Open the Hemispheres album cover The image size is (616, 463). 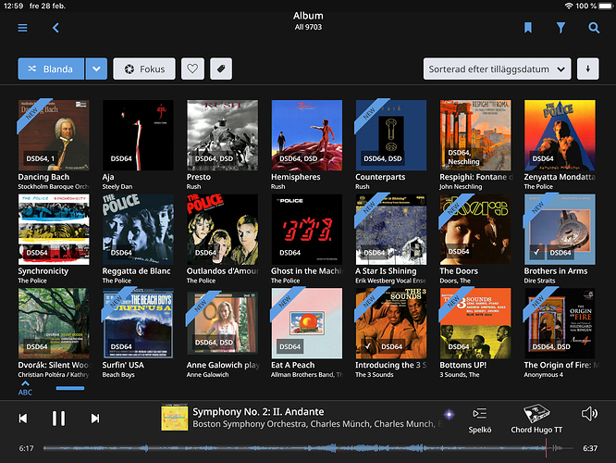pyautogui.click(x=307, y=135)
